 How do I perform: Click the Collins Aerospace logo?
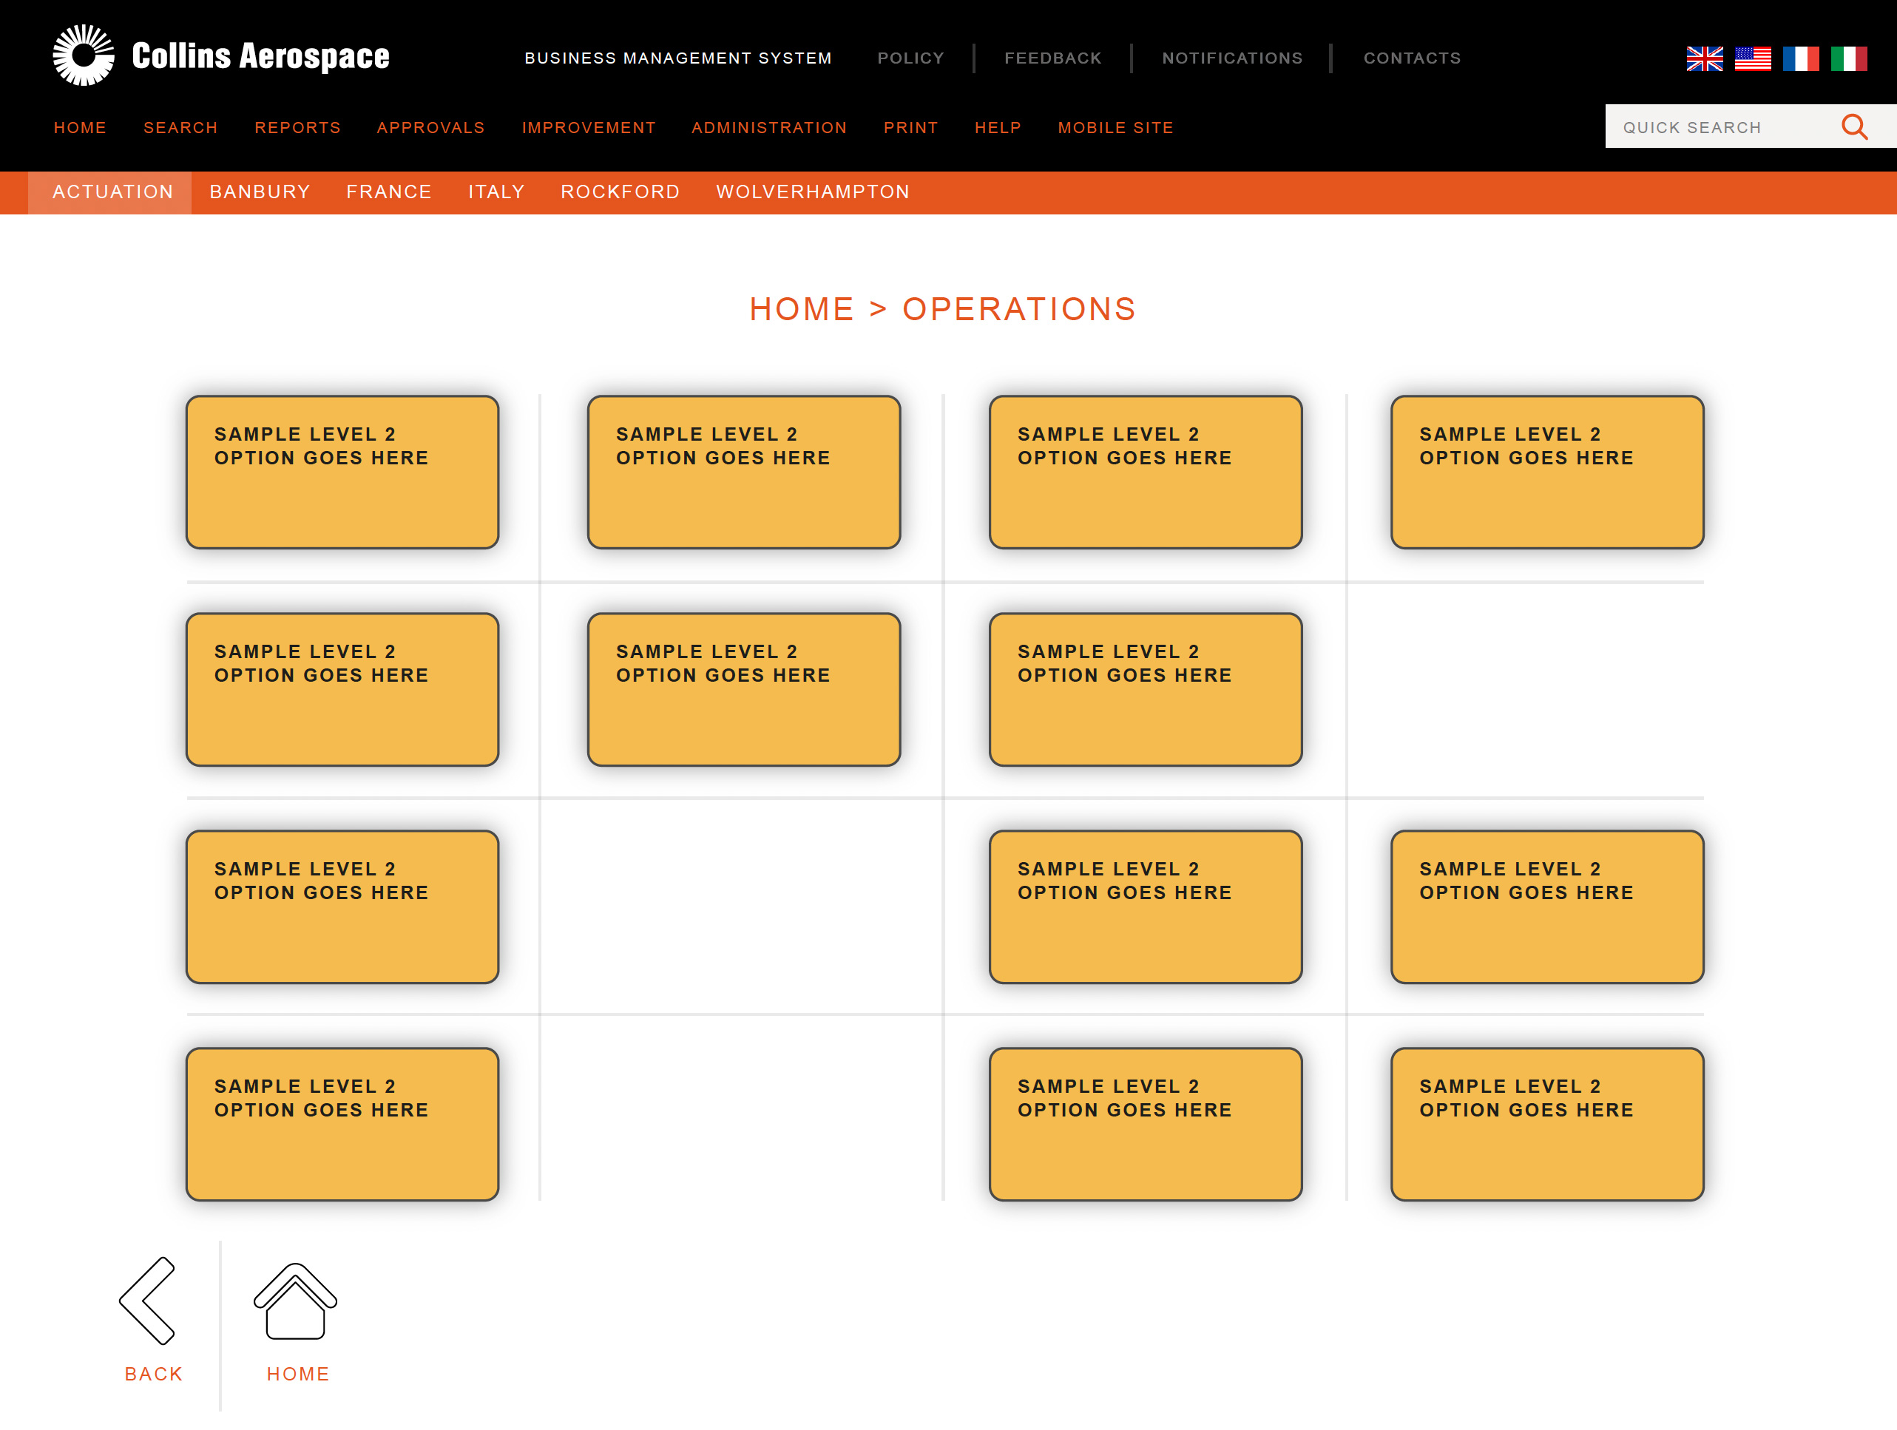221,55
